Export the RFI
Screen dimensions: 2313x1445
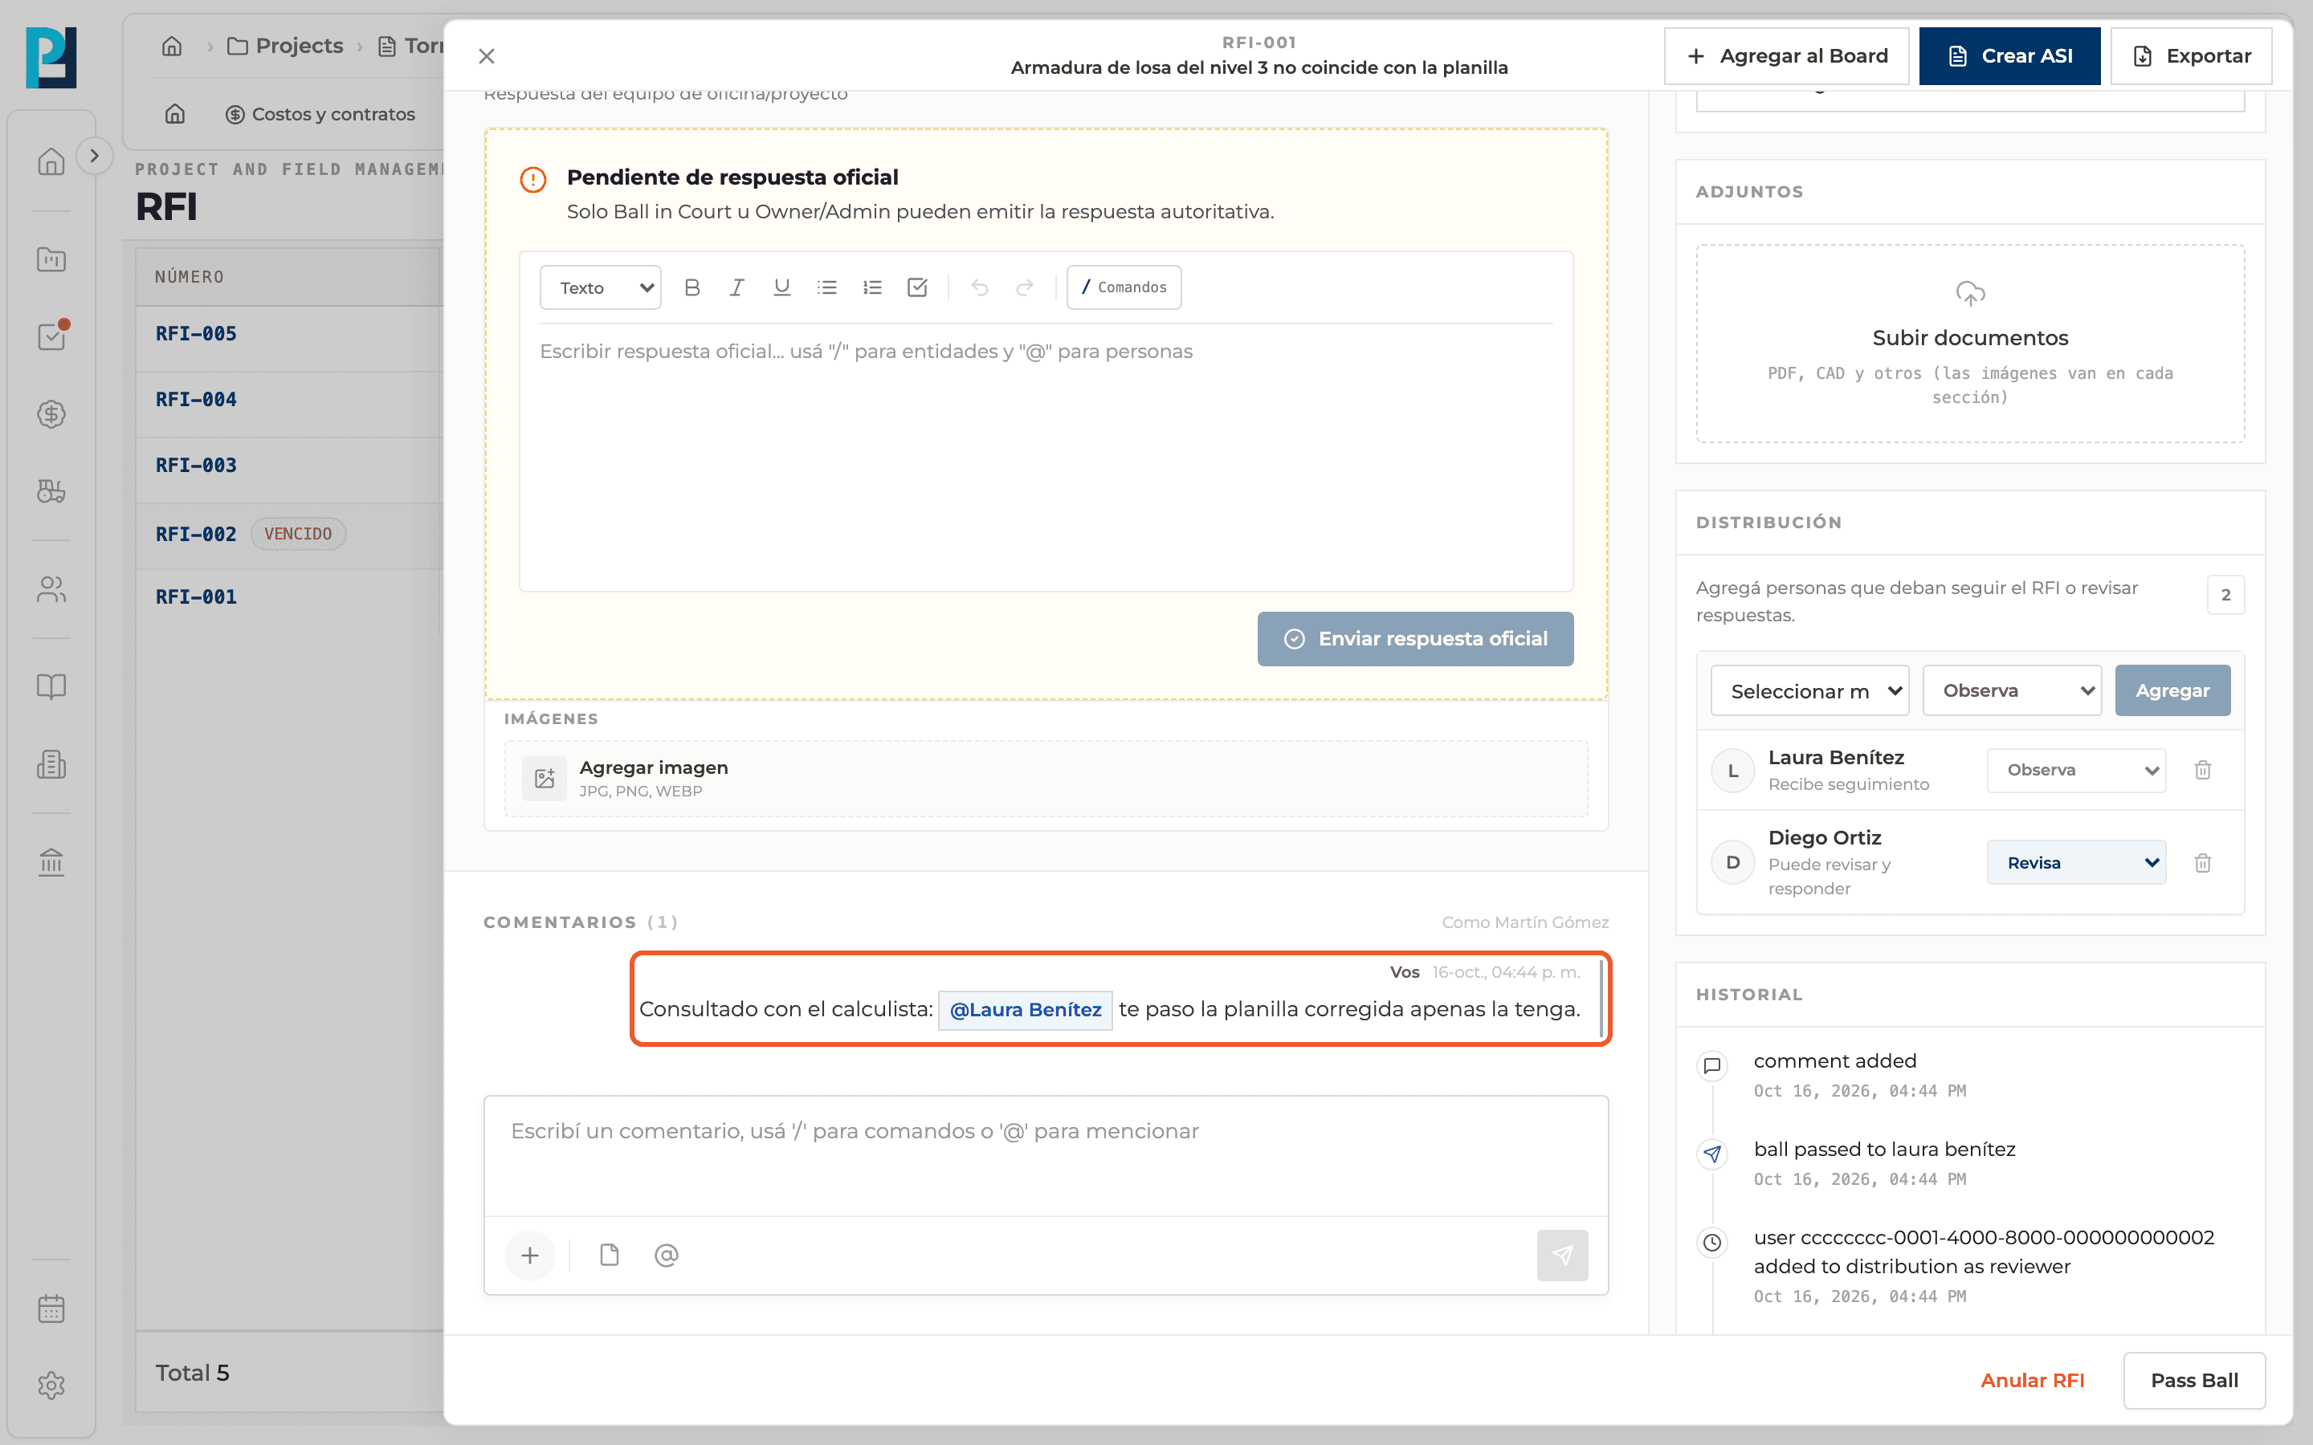click(x=2191, y=55)
